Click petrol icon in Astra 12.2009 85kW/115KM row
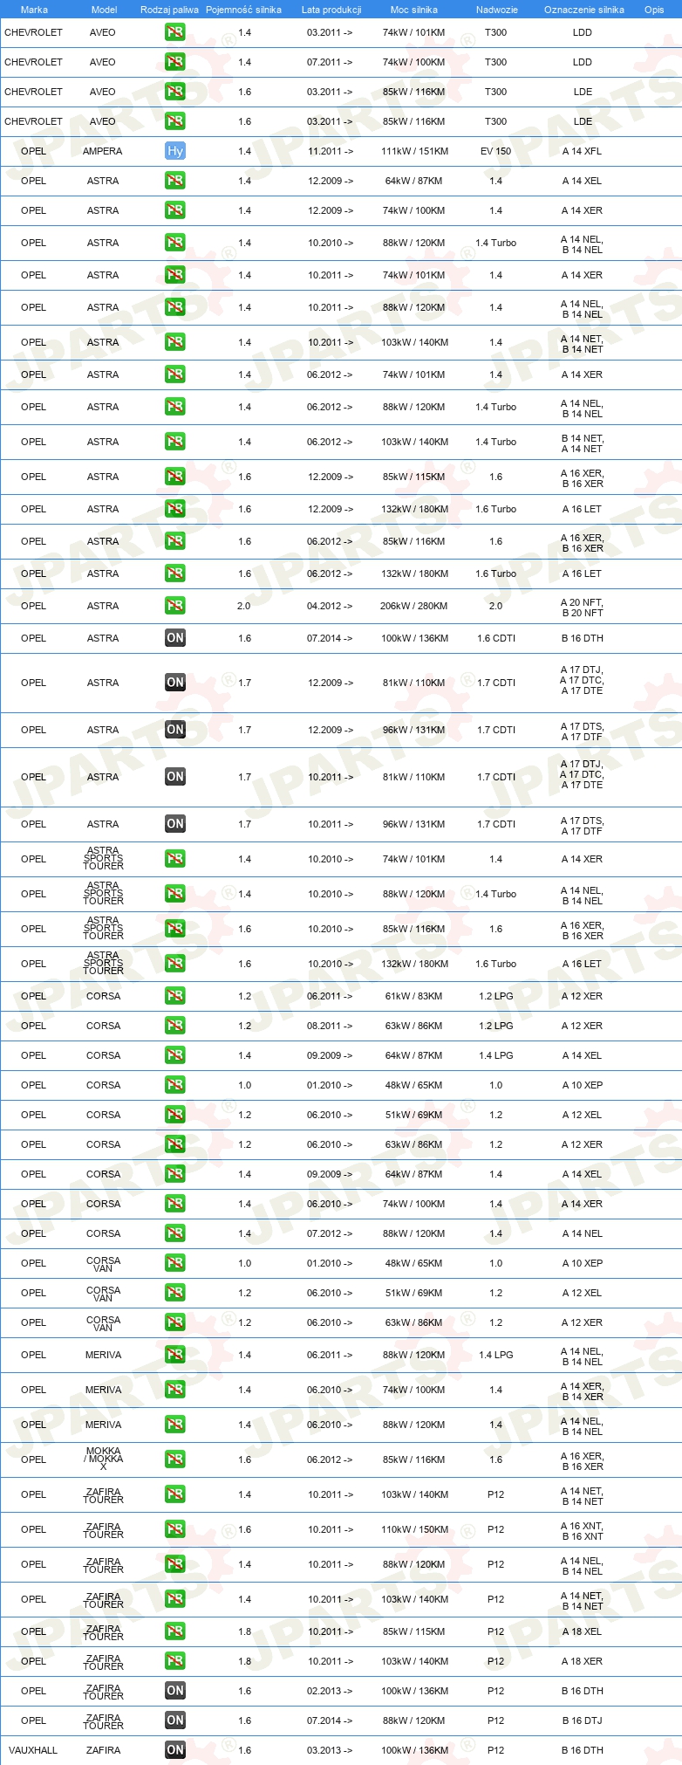The height and width of the screenshot is (1765, 682). click(x=174, y=477)
